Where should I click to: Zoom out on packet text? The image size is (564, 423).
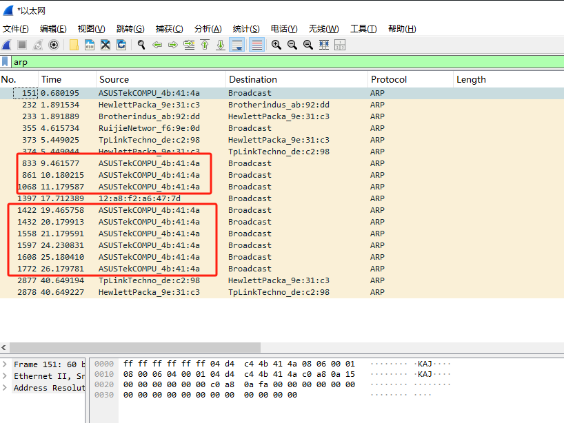(292, 45)
